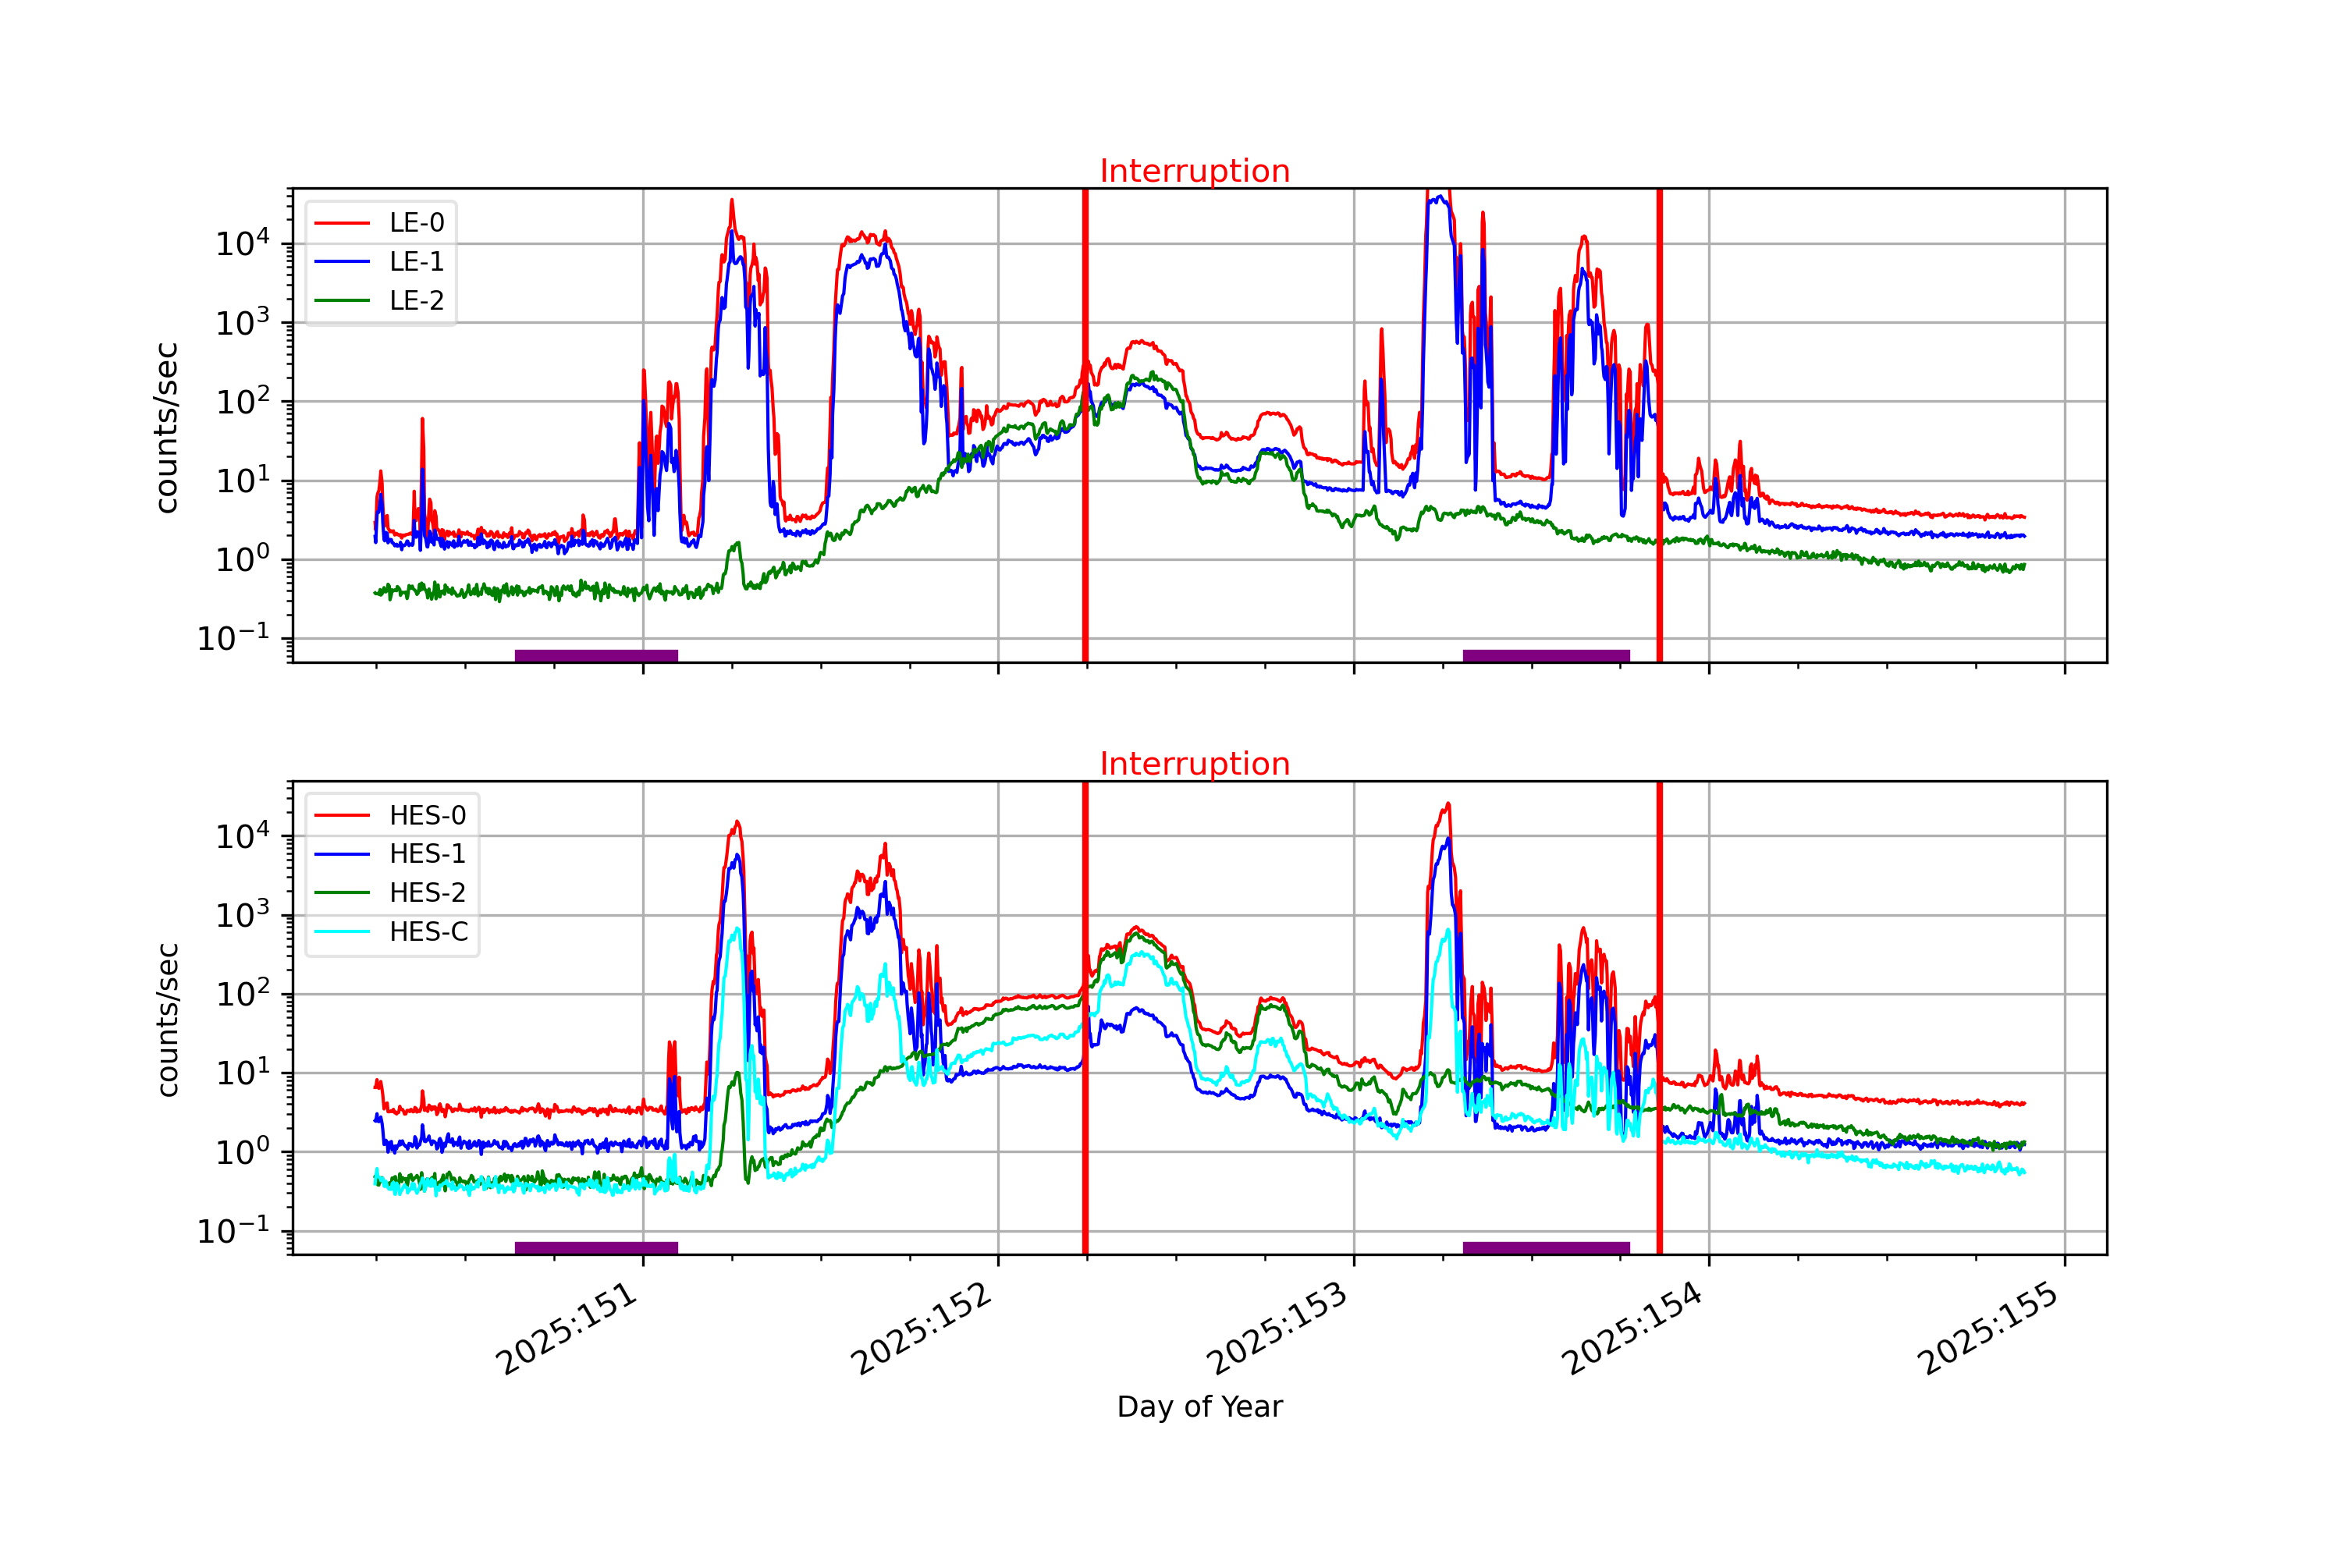The width and height of the screenshot is (2341, 1568).
Task: Click second purple bar in bottom plot
Action: coord(1546,1247)
